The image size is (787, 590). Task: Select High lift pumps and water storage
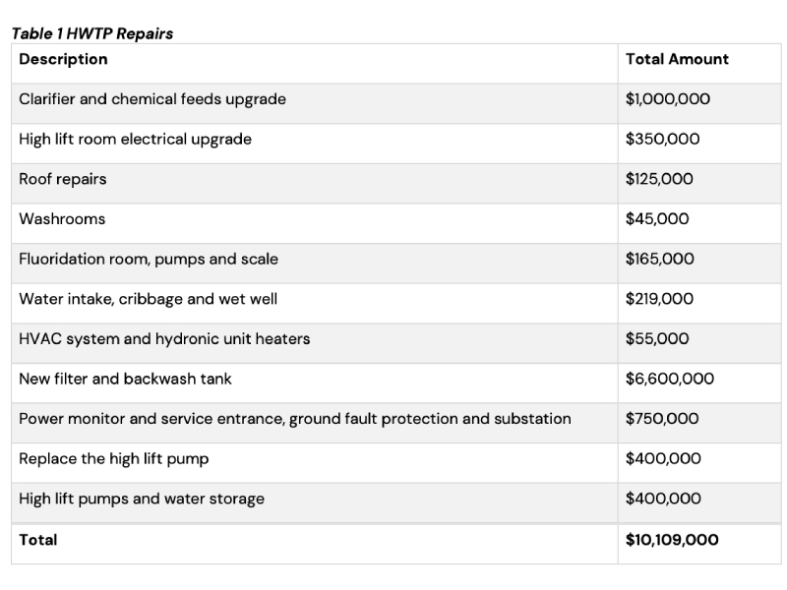point(142,499)
